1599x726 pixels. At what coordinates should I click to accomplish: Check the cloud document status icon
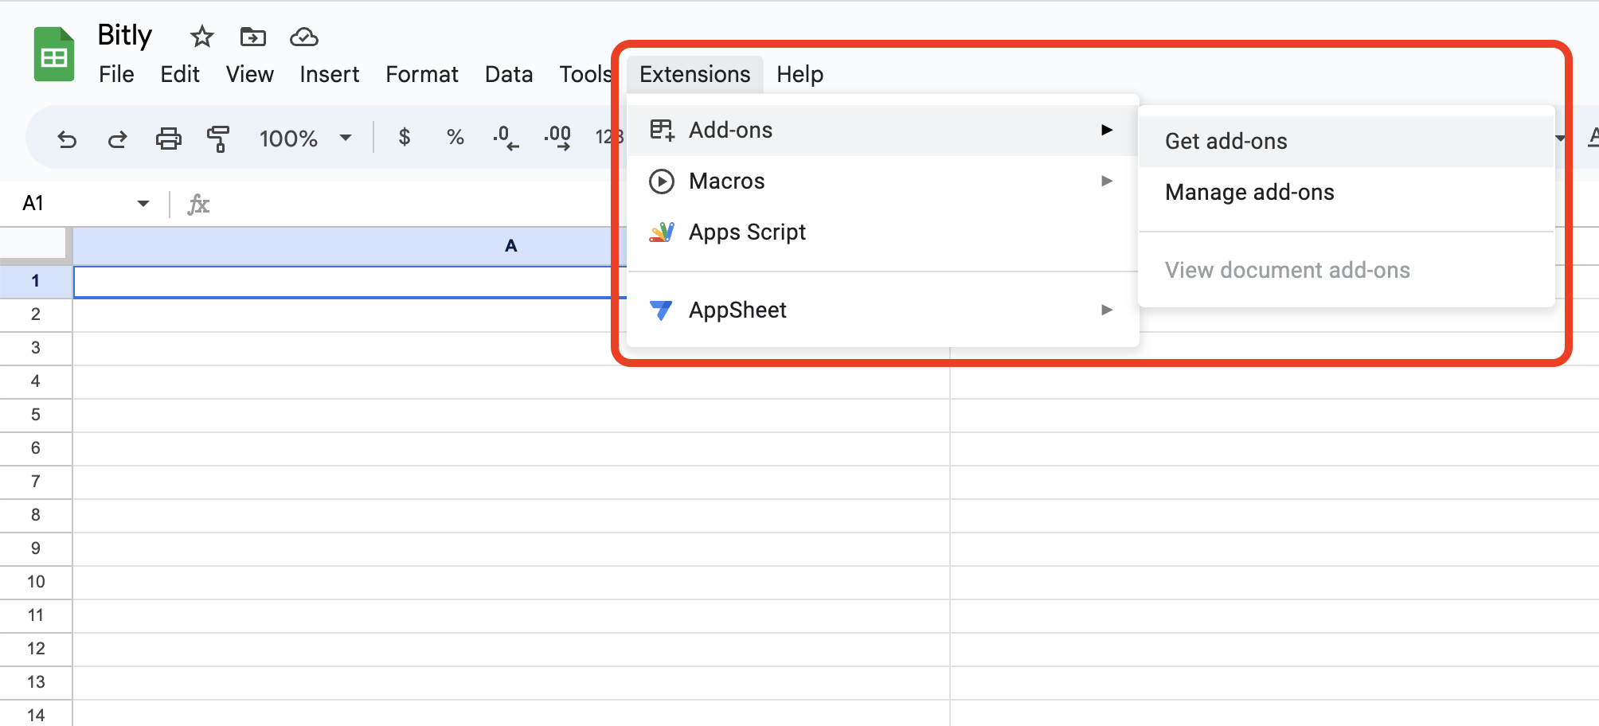pyautogui.click(x=303, y=37)
